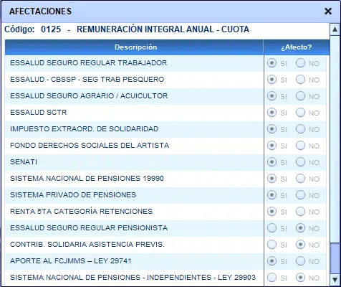Select SI for SENATI
Screen dimensions: 341x287
(272, 162)
